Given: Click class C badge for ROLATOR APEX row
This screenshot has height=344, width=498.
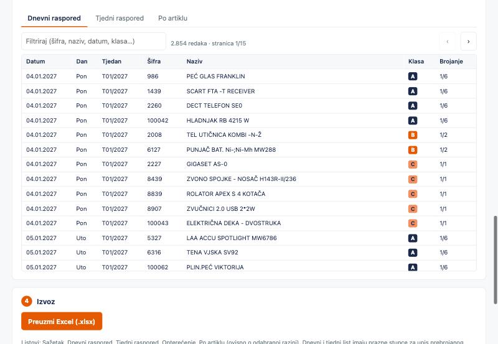Looking at the screenshot, I should coord(413,194).
